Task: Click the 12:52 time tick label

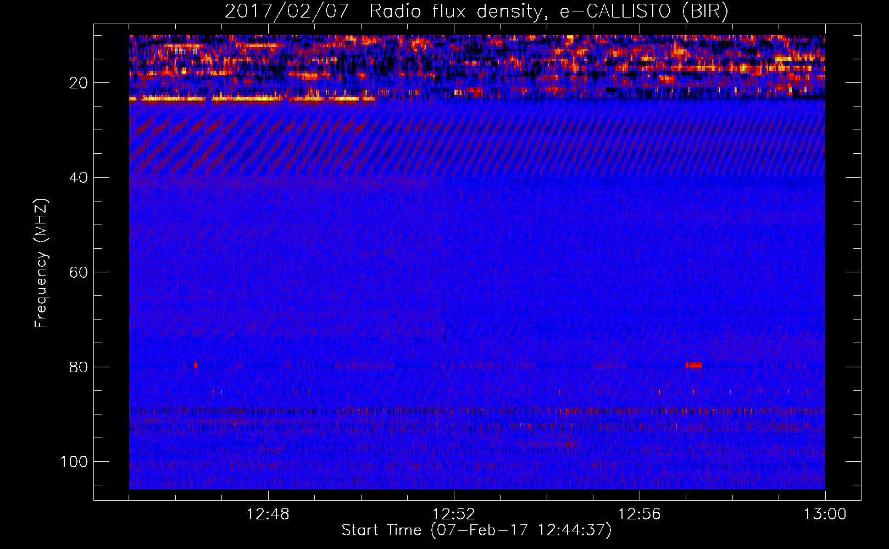Action: 453,514
